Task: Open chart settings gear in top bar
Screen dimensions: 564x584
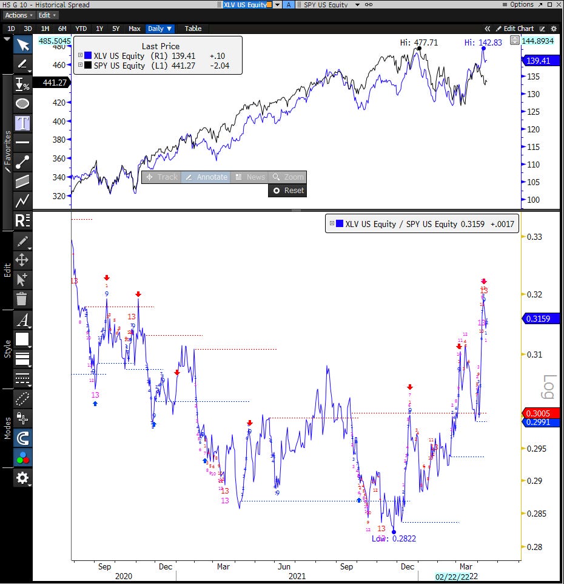Action: [x=554, y=29]
